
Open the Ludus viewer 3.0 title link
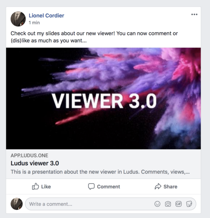[35, 163]
